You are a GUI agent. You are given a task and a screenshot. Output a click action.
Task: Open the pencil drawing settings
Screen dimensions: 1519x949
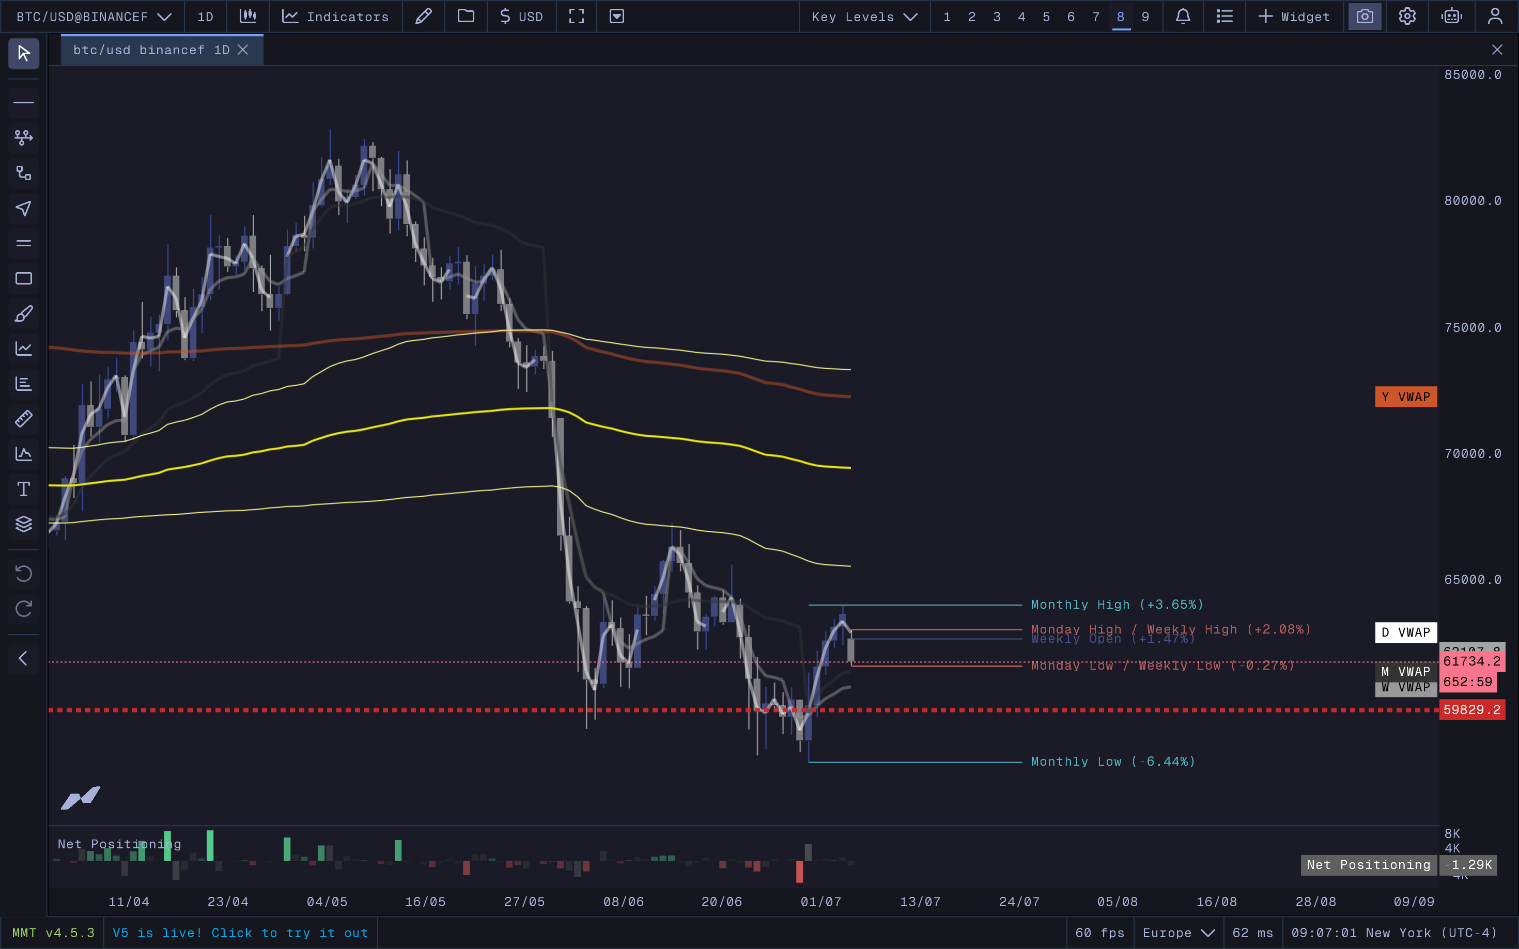pos(424,17)
